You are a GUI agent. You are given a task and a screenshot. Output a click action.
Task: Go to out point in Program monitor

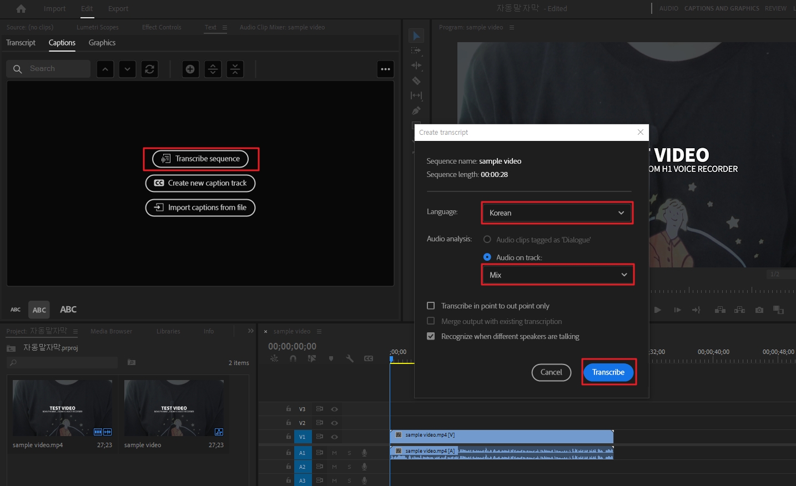[696, 310]
